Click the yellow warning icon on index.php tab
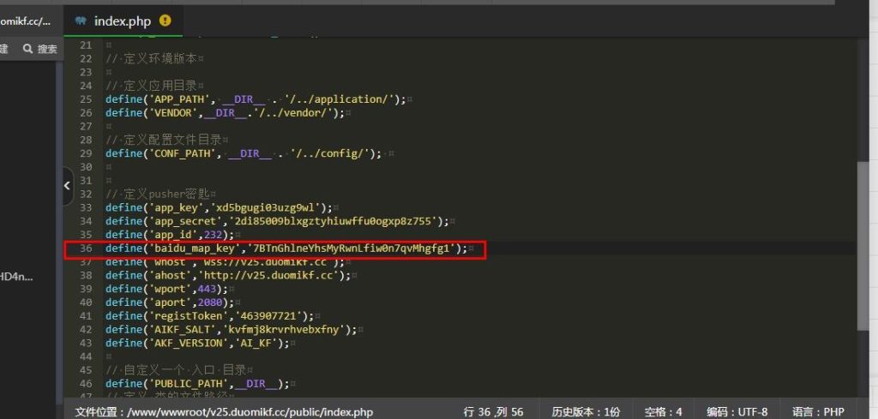 (x=165, y=21)
